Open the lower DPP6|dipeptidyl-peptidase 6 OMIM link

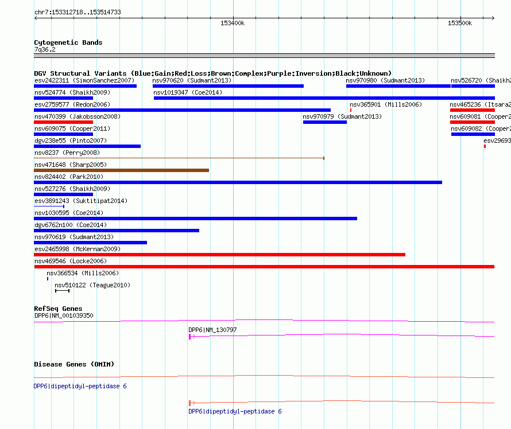click(x=235, y=411)
